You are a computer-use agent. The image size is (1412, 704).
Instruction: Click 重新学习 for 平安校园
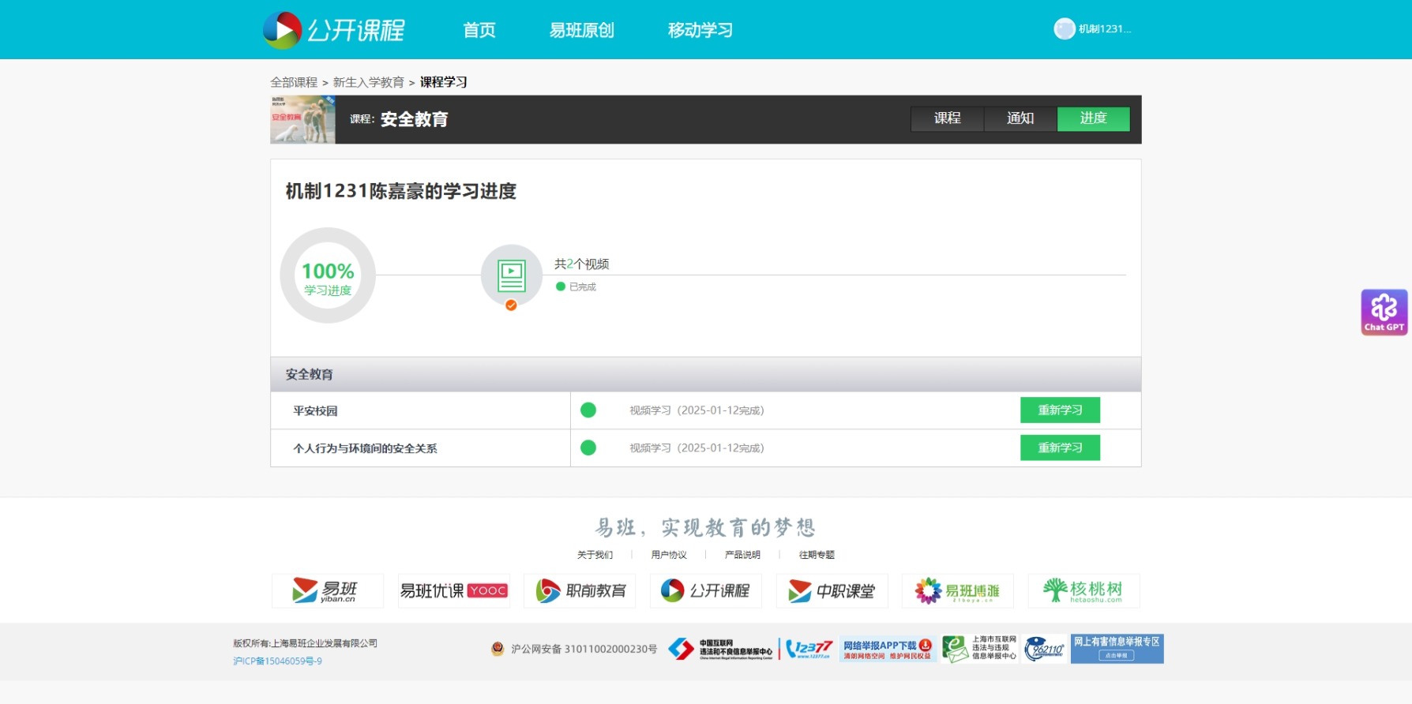[1060, 410]
